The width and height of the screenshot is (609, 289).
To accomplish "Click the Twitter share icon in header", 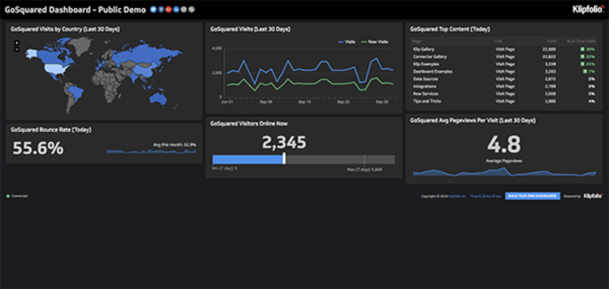I will click(153, 10).
